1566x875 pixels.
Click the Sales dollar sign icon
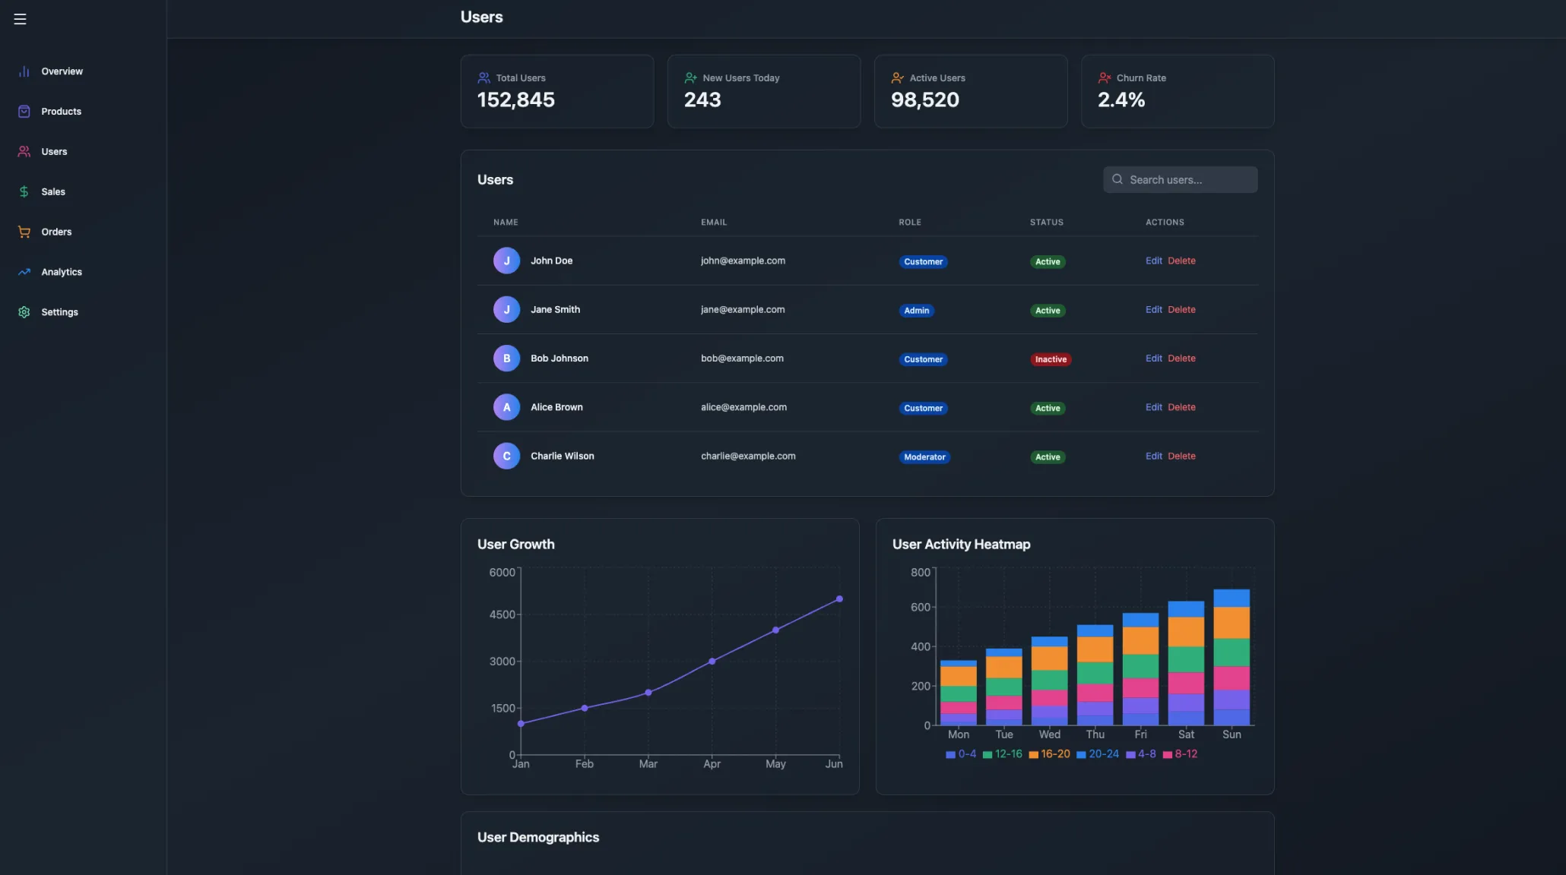[x=24, y=192]
